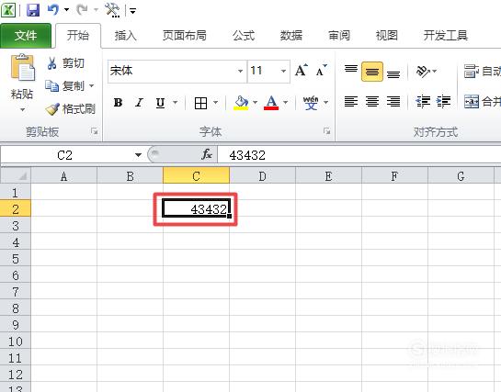This screenshot has width=501, height=392.
Task: Click the Cut (剪切) scissors button
Action: coord(65,63)
